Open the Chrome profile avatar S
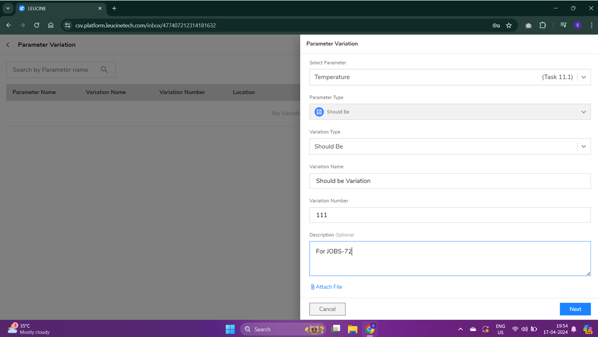Viewport: 598px width, 337px height. point(577,25)
